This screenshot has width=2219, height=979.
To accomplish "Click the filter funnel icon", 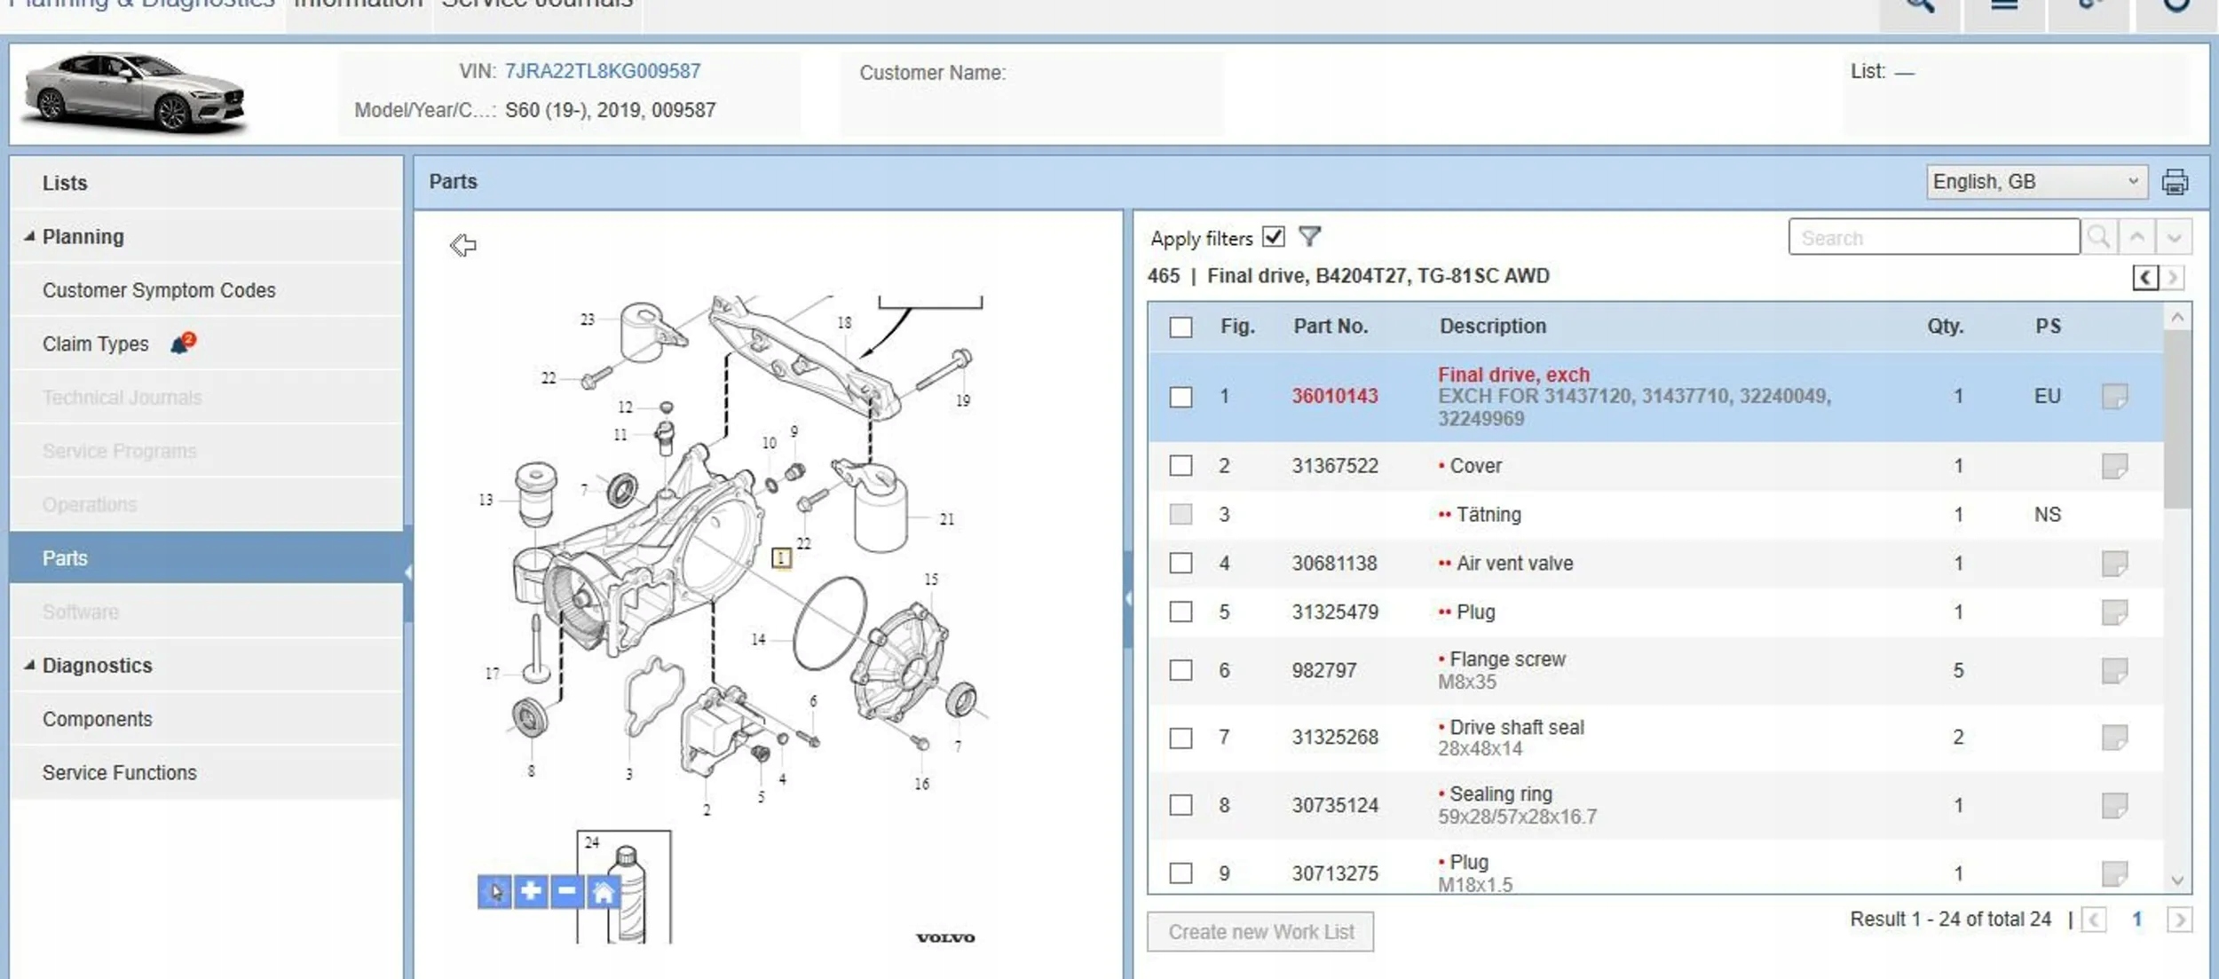I will coord(1309,237).
